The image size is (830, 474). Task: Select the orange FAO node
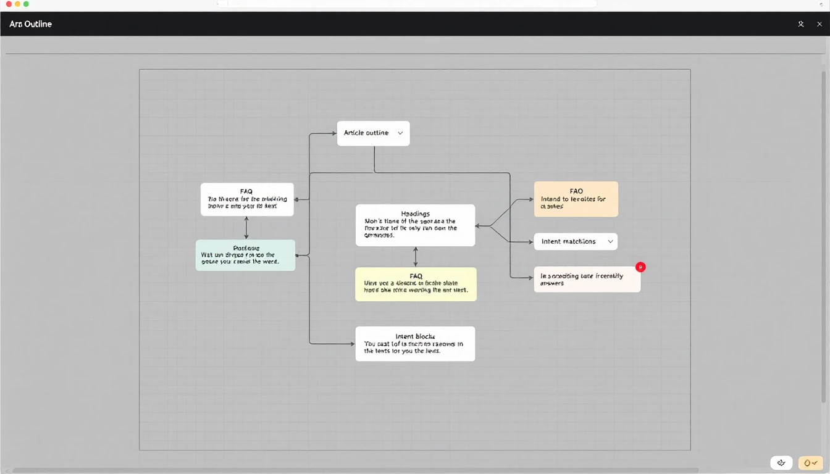tap(576, 199)
